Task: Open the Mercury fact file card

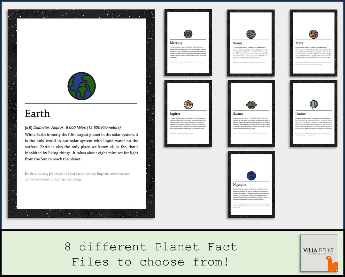Action: pyautogui.click(x=188, y=43)
